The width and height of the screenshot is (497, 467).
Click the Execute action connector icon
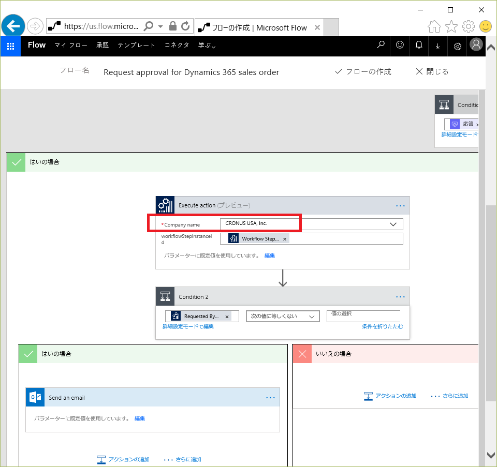(x=165, y=205)
